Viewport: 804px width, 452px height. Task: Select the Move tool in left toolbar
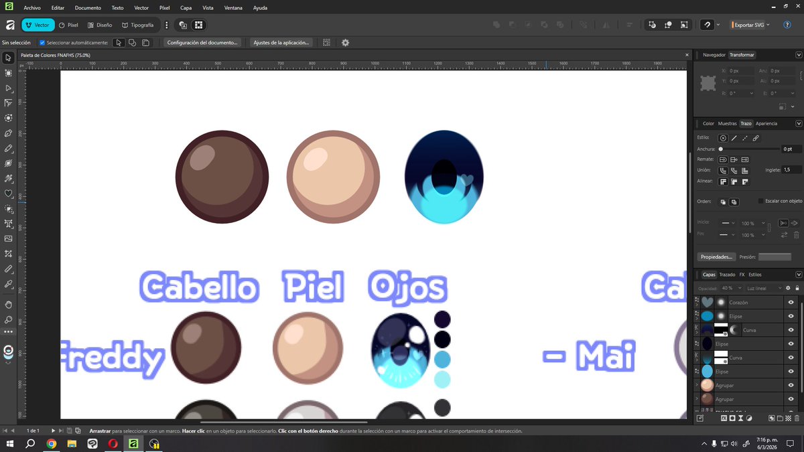pos(8,58)
